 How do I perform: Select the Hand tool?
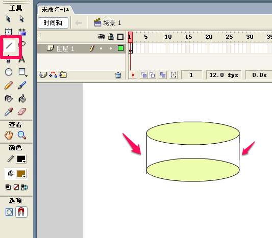tap(9, 135)
